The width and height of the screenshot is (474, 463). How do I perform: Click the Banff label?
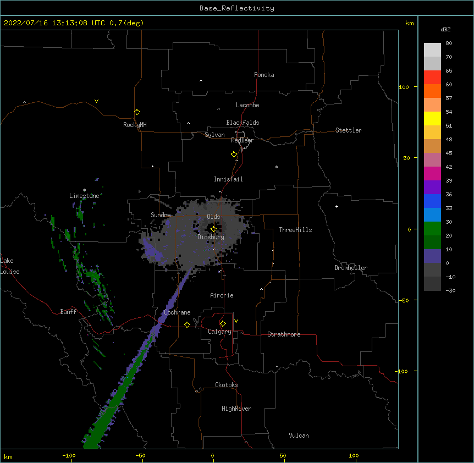(x=68, y=312)
